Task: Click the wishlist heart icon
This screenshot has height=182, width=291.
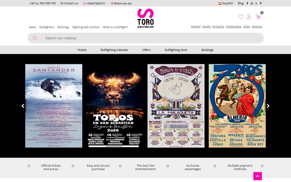Action: [241, 17]
